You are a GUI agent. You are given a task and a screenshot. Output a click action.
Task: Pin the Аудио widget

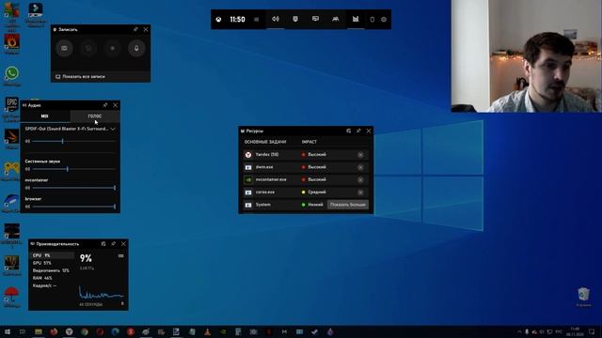pyautogui.click(x=105, y=105)
